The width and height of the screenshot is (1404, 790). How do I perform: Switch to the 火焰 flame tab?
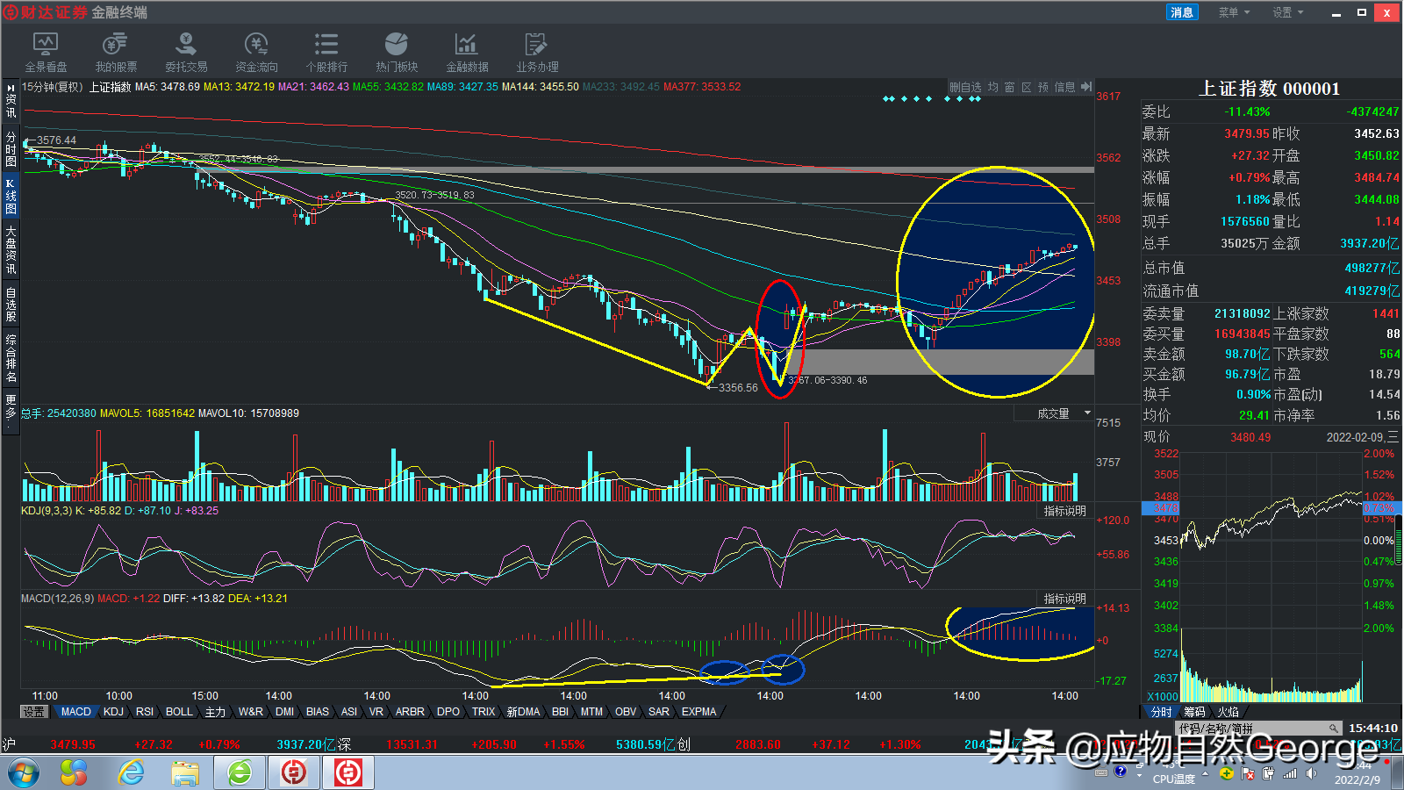click(x=1228, y=712)
